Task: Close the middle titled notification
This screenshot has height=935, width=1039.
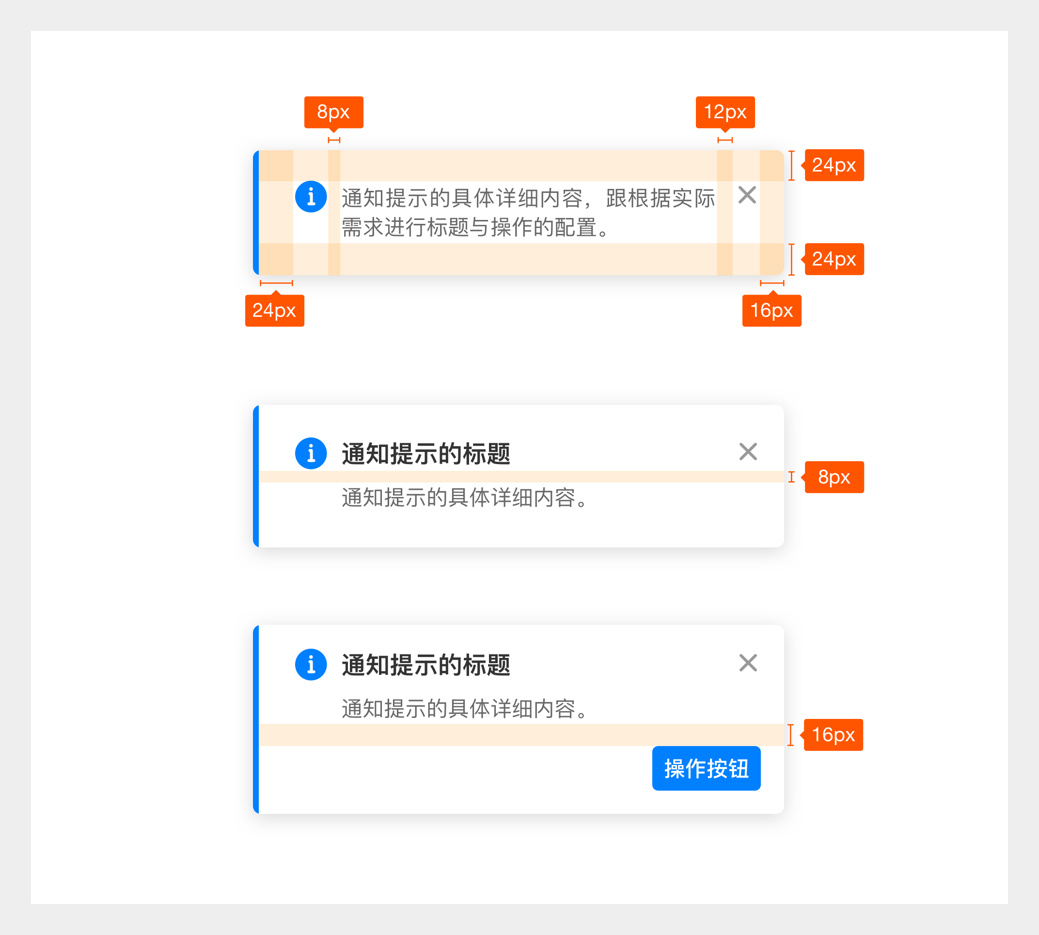Action: coord(748,452)
